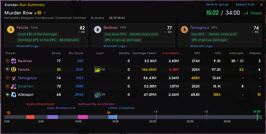The image size is (266, 134).
Task: Click Felote's loot item icon
Action: [x=97, y=70]
